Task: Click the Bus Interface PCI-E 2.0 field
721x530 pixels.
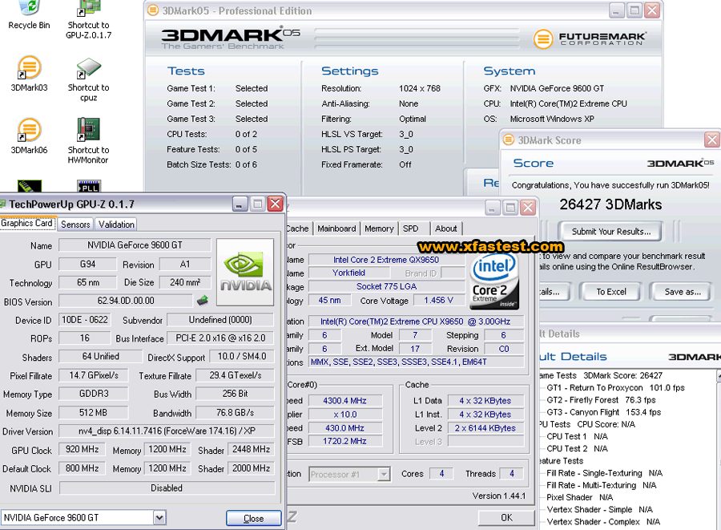Action: [220, 338]
